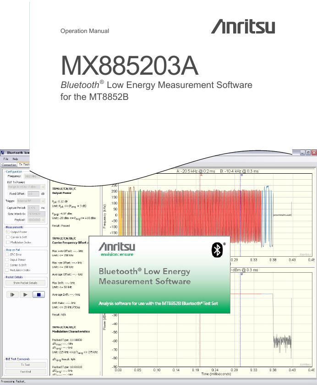
Task: Enable the CRC Error stop-on-fail checkbox
Action: [7, 254]
